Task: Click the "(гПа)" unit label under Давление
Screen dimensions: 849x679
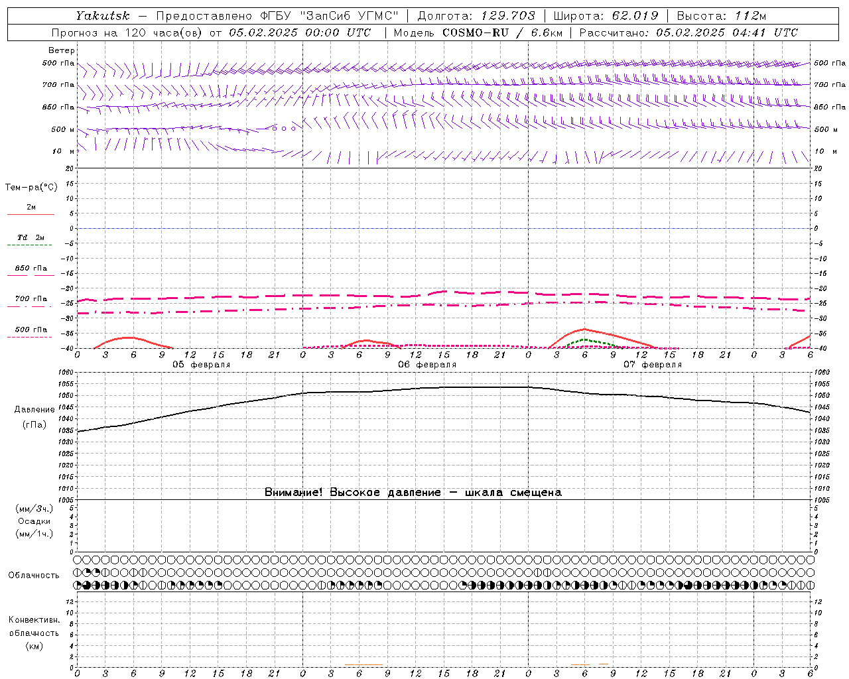Action: [34, 425]
